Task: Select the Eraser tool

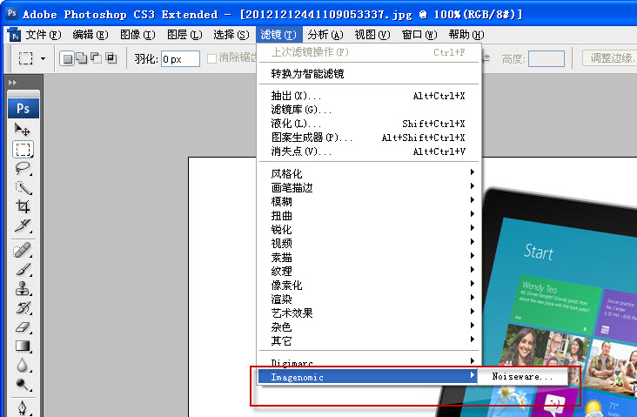Action: pos(23,326)
